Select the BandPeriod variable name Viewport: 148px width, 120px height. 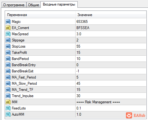point(20,59)
